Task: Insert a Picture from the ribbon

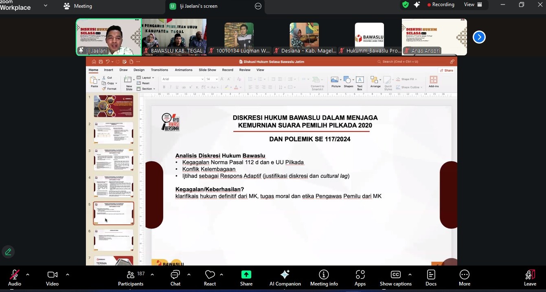Action: [335, 79]
